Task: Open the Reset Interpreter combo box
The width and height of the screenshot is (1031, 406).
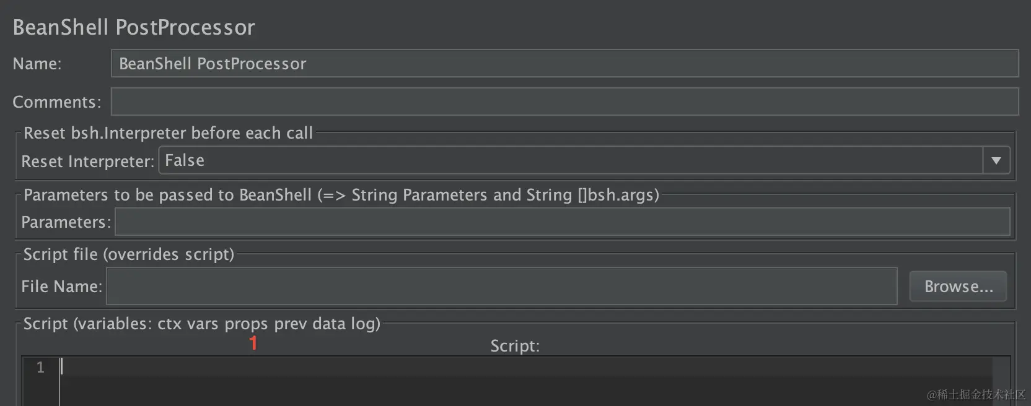Action: [570, 160]
